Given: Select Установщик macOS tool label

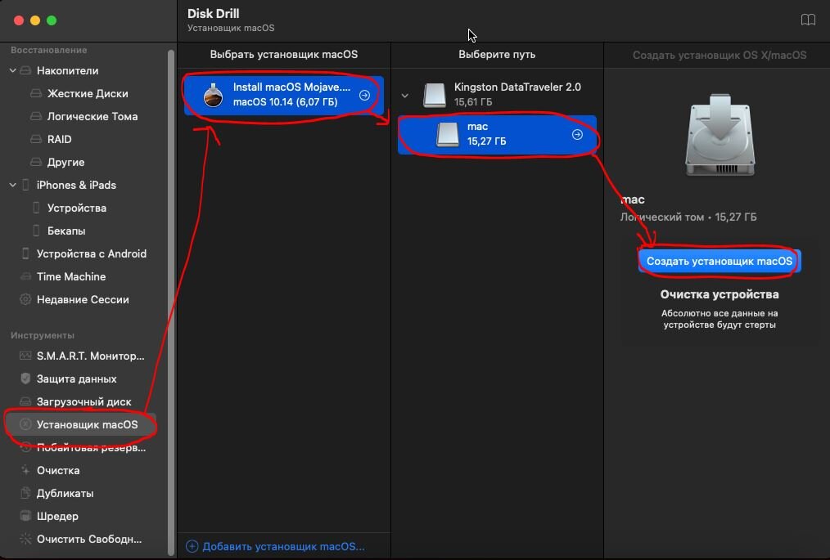Looking at the screenshot, I should [x=88, y=424].
